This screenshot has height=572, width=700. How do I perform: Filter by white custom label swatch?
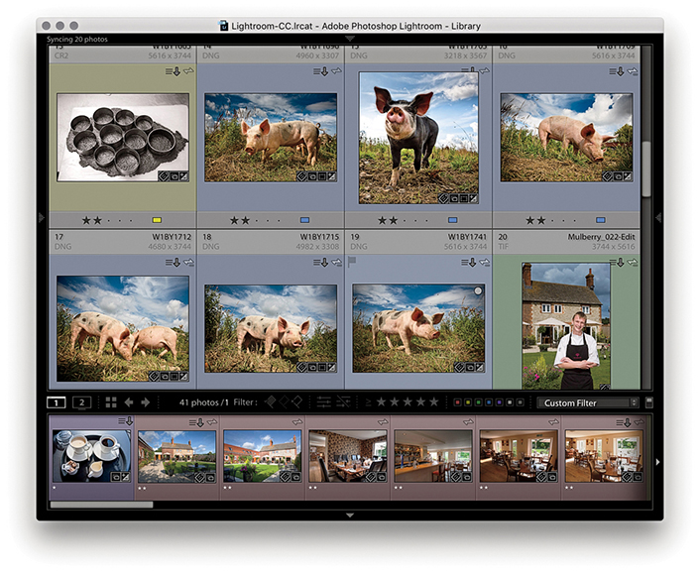coord(510,402)
